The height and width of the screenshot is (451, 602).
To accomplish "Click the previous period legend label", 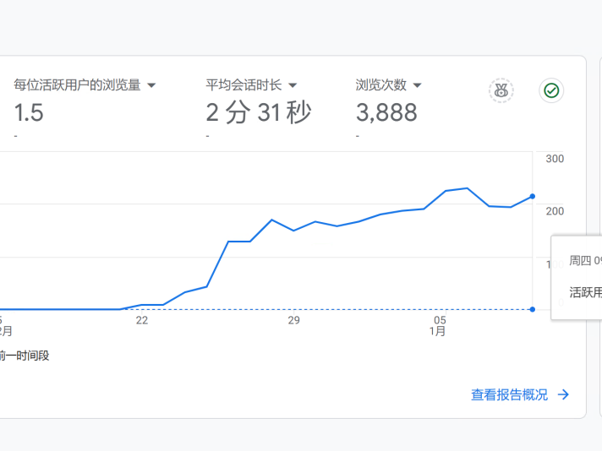I will pos(25,356).
